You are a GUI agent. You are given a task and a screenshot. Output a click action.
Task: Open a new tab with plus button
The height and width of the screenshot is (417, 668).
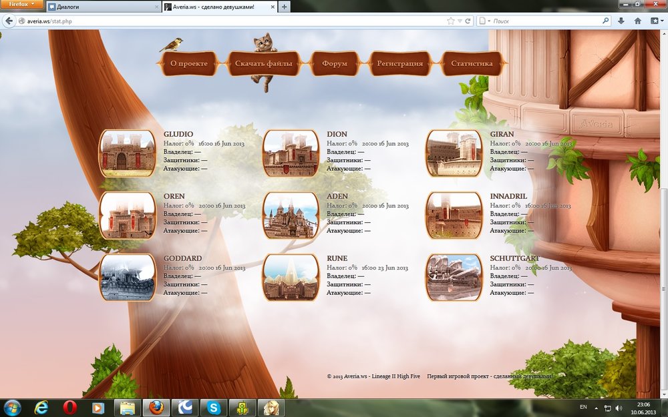coord(285,7)
